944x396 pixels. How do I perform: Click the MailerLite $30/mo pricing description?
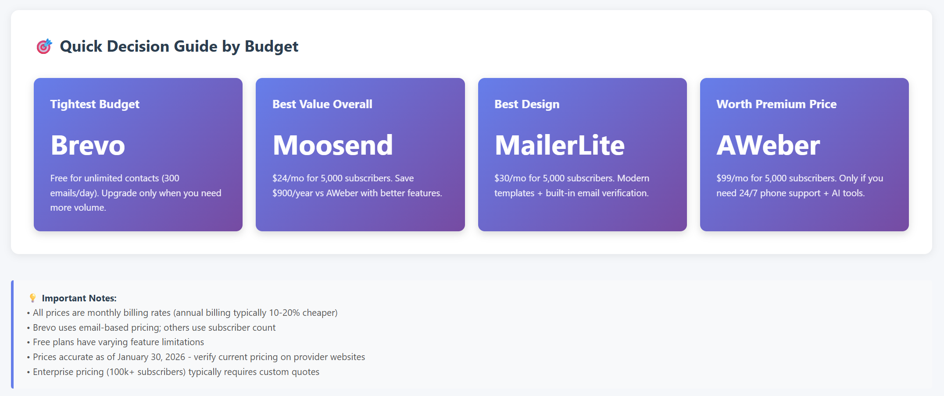pyautogui.click(x=572, y=185)
